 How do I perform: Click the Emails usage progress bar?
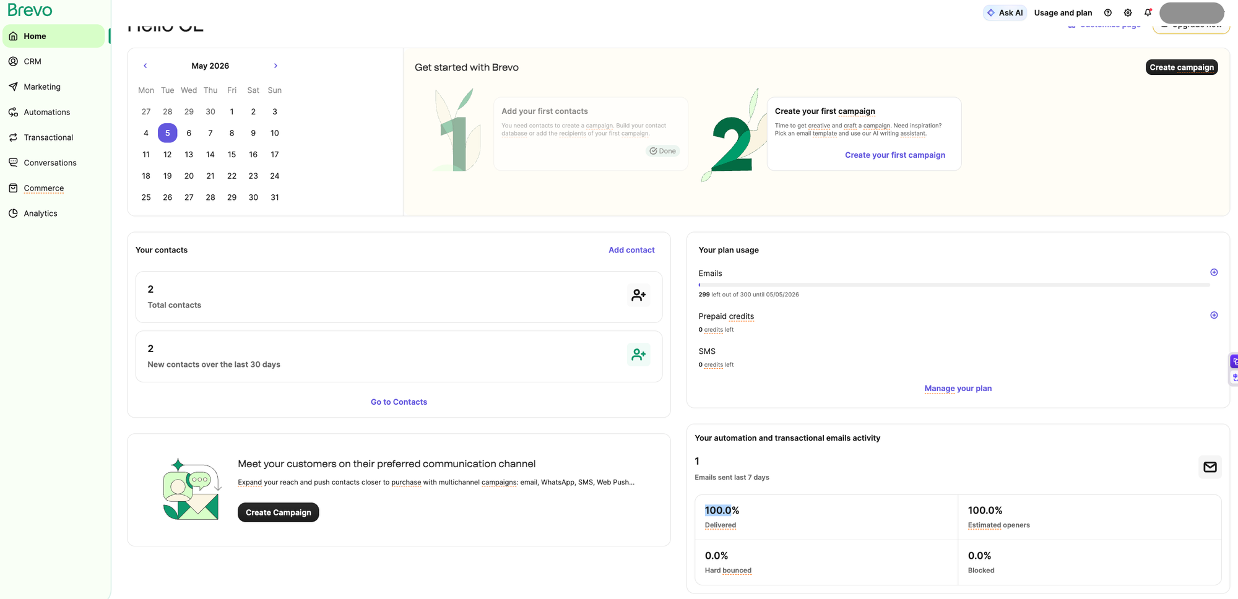pyautogui.click(x=954, y=285)
